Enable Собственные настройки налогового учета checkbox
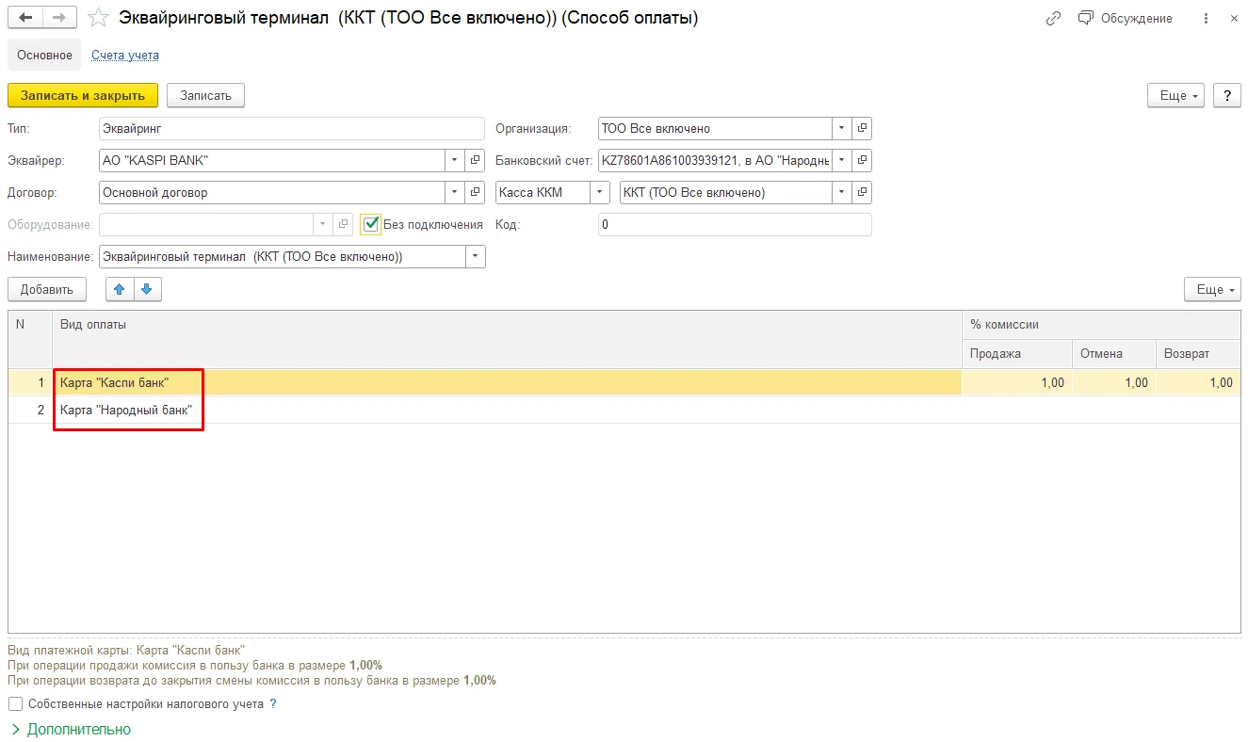 pyautogui.click(x=15, y=703)
